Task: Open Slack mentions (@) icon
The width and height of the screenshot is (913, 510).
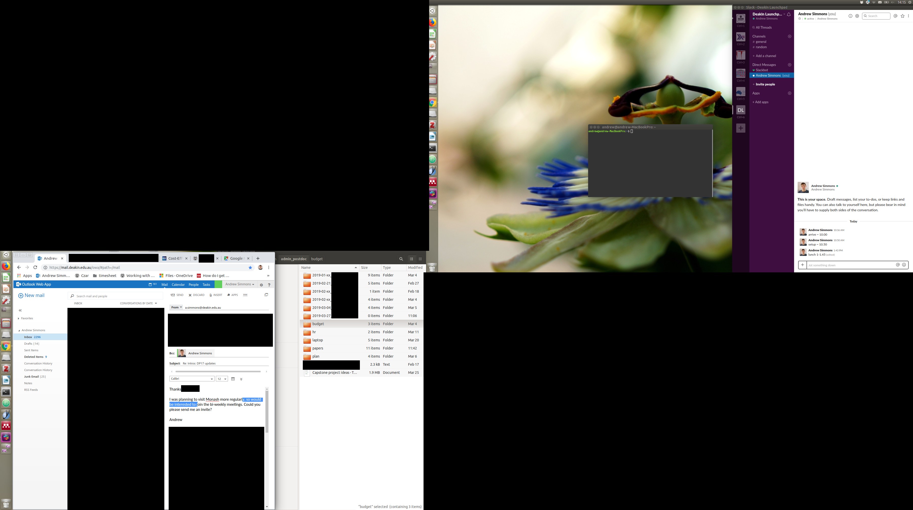Action: click(895, 16)
